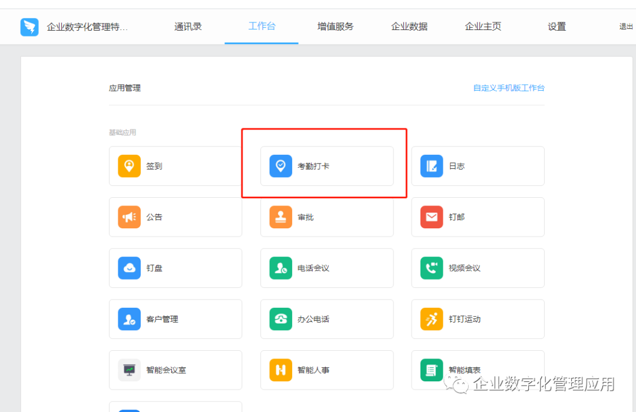Open the 设置 settings tab

(x=557, y=26)
